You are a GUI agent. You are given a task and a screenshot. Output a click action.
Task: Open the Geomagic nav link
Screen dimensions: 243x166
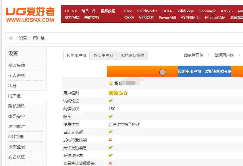pos(207,11)
